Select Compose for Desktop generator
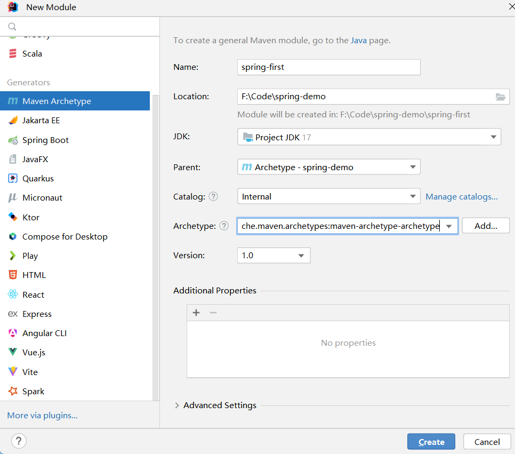Viewport: 515px width, 454px height. point(75,236)
